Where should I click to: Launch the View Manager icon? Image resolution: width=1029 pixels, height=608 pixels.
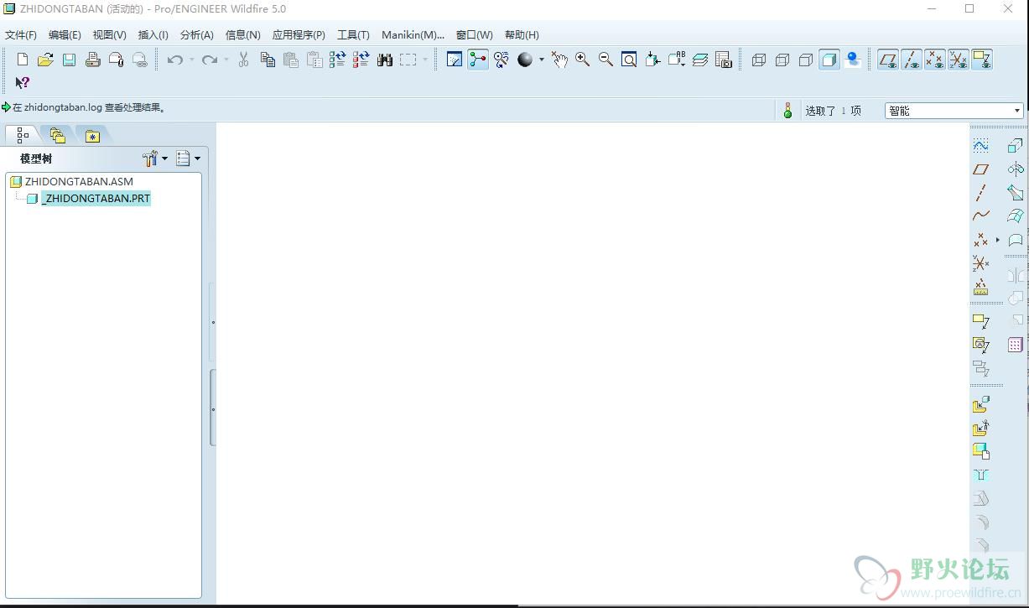[724, 60]
